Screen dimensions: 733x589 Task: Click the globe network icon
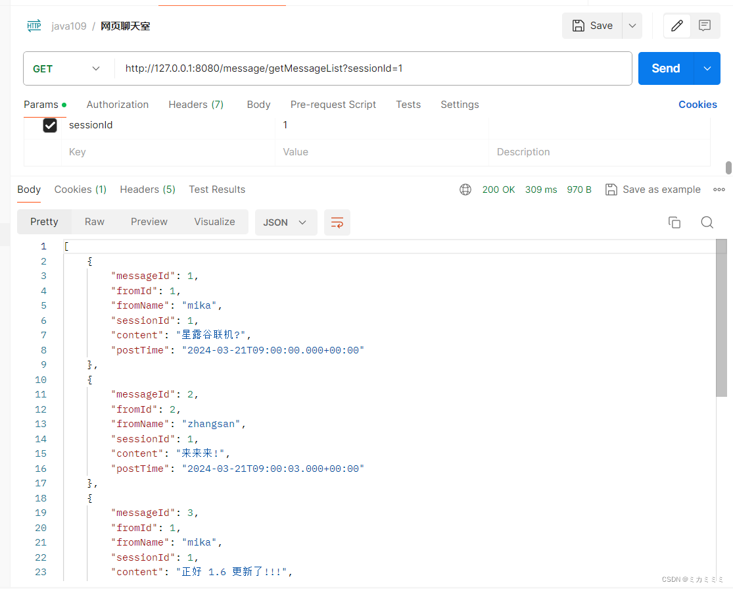(x=465, y=190)
